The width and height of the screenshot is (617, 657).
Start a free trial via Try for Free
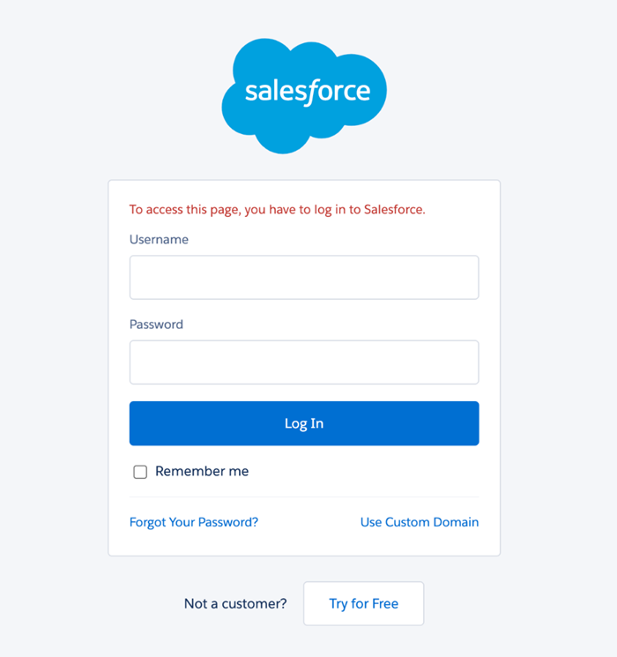(x=363, y=604)
